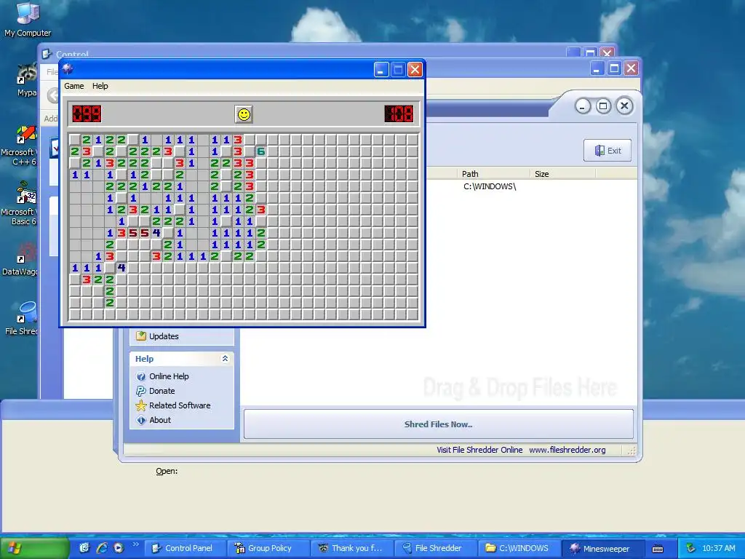745x559 pixels.
Task: Click the system tray icon near clock
Action: [x=690, y=548]
